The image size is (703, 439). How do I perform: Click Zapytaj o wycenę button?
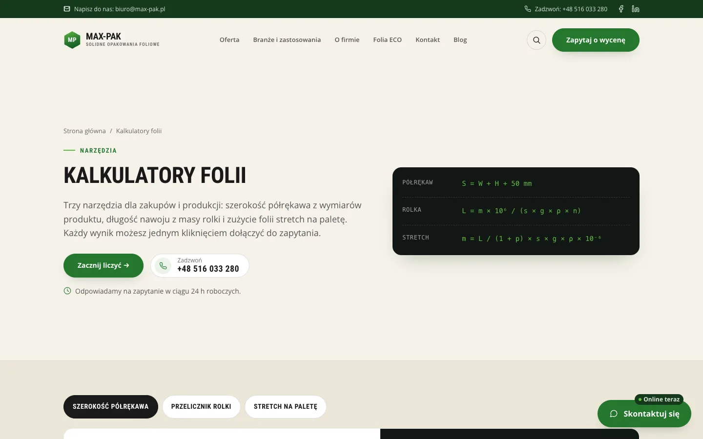click(596, 40)
